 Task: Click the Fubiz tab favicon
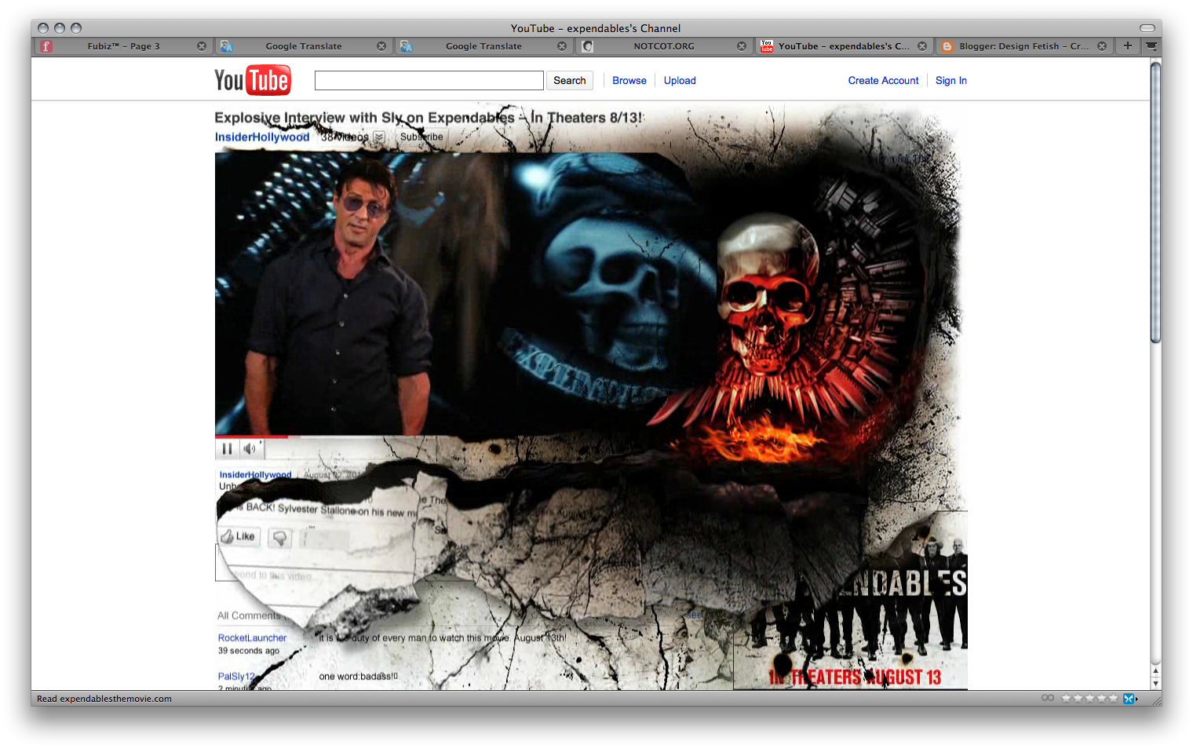[x=46, y=46]
